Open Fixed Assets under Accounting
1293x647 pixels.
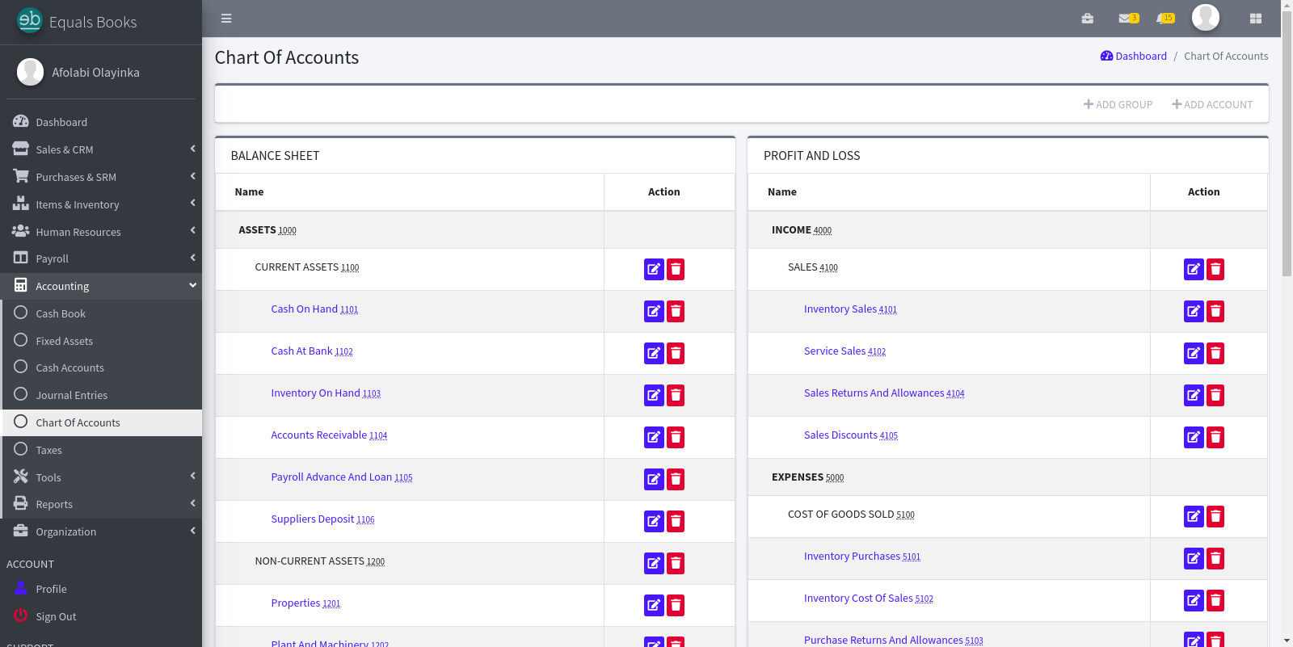pos(101,341)
